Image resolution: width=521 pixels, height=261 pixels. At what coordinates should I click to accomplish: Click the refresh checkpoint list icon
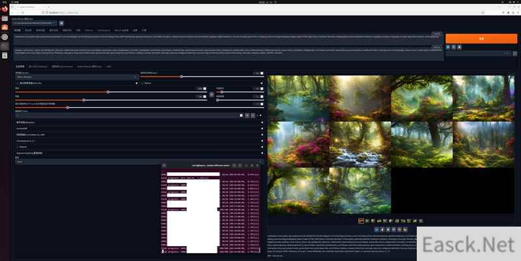click(62, 23)
